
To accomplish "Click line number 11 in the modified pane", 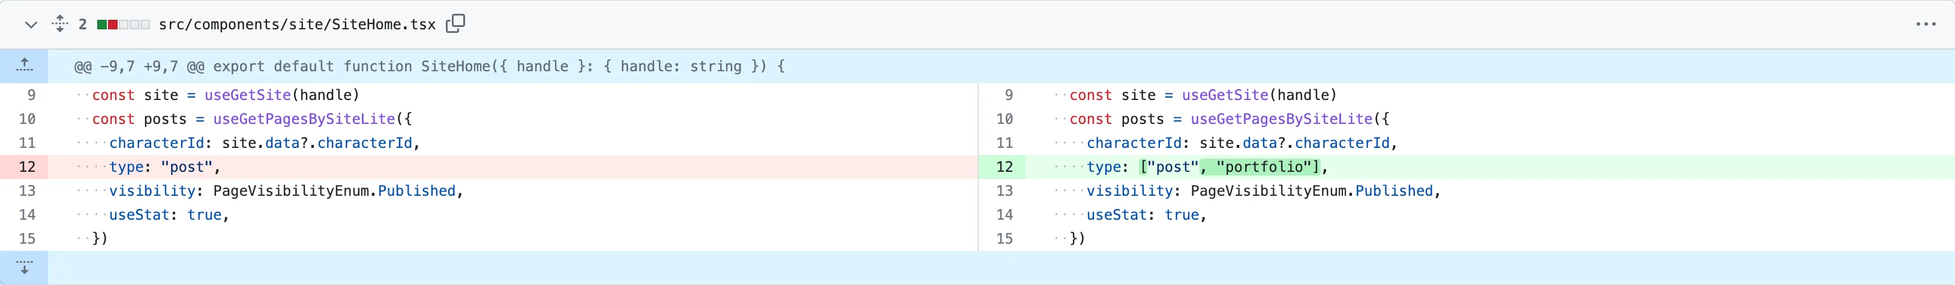I will [1004, 142].
